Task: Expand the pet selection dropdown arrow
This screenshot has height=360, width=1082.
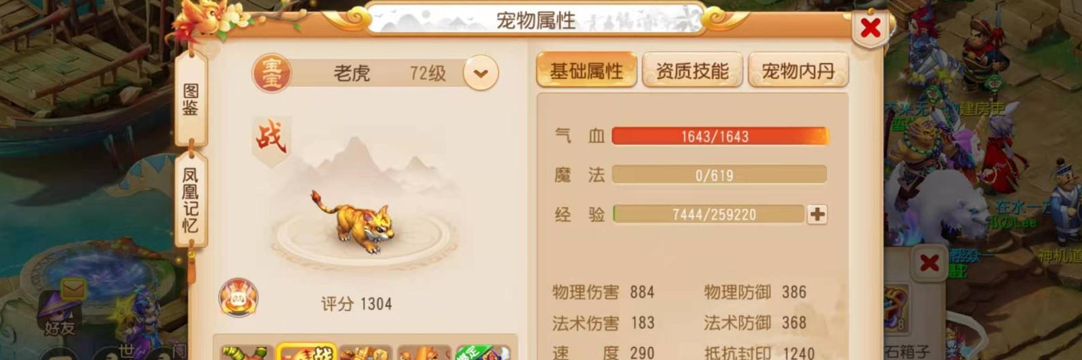Action: coord(481,73)
